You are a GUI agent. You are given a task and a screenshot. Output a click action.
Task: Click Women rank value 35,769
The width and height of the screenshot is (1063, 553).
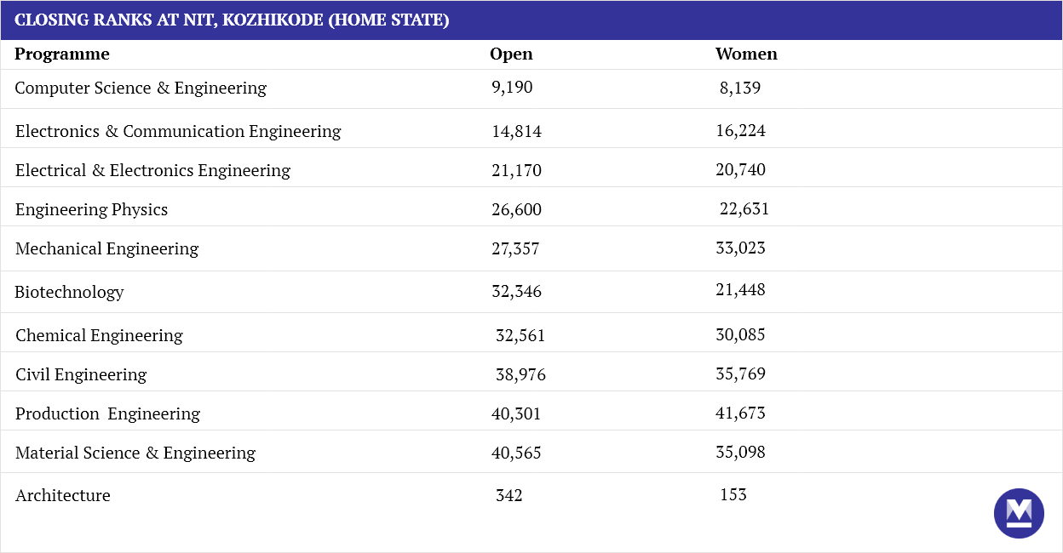pyautogui.click(x=740, y=374)
